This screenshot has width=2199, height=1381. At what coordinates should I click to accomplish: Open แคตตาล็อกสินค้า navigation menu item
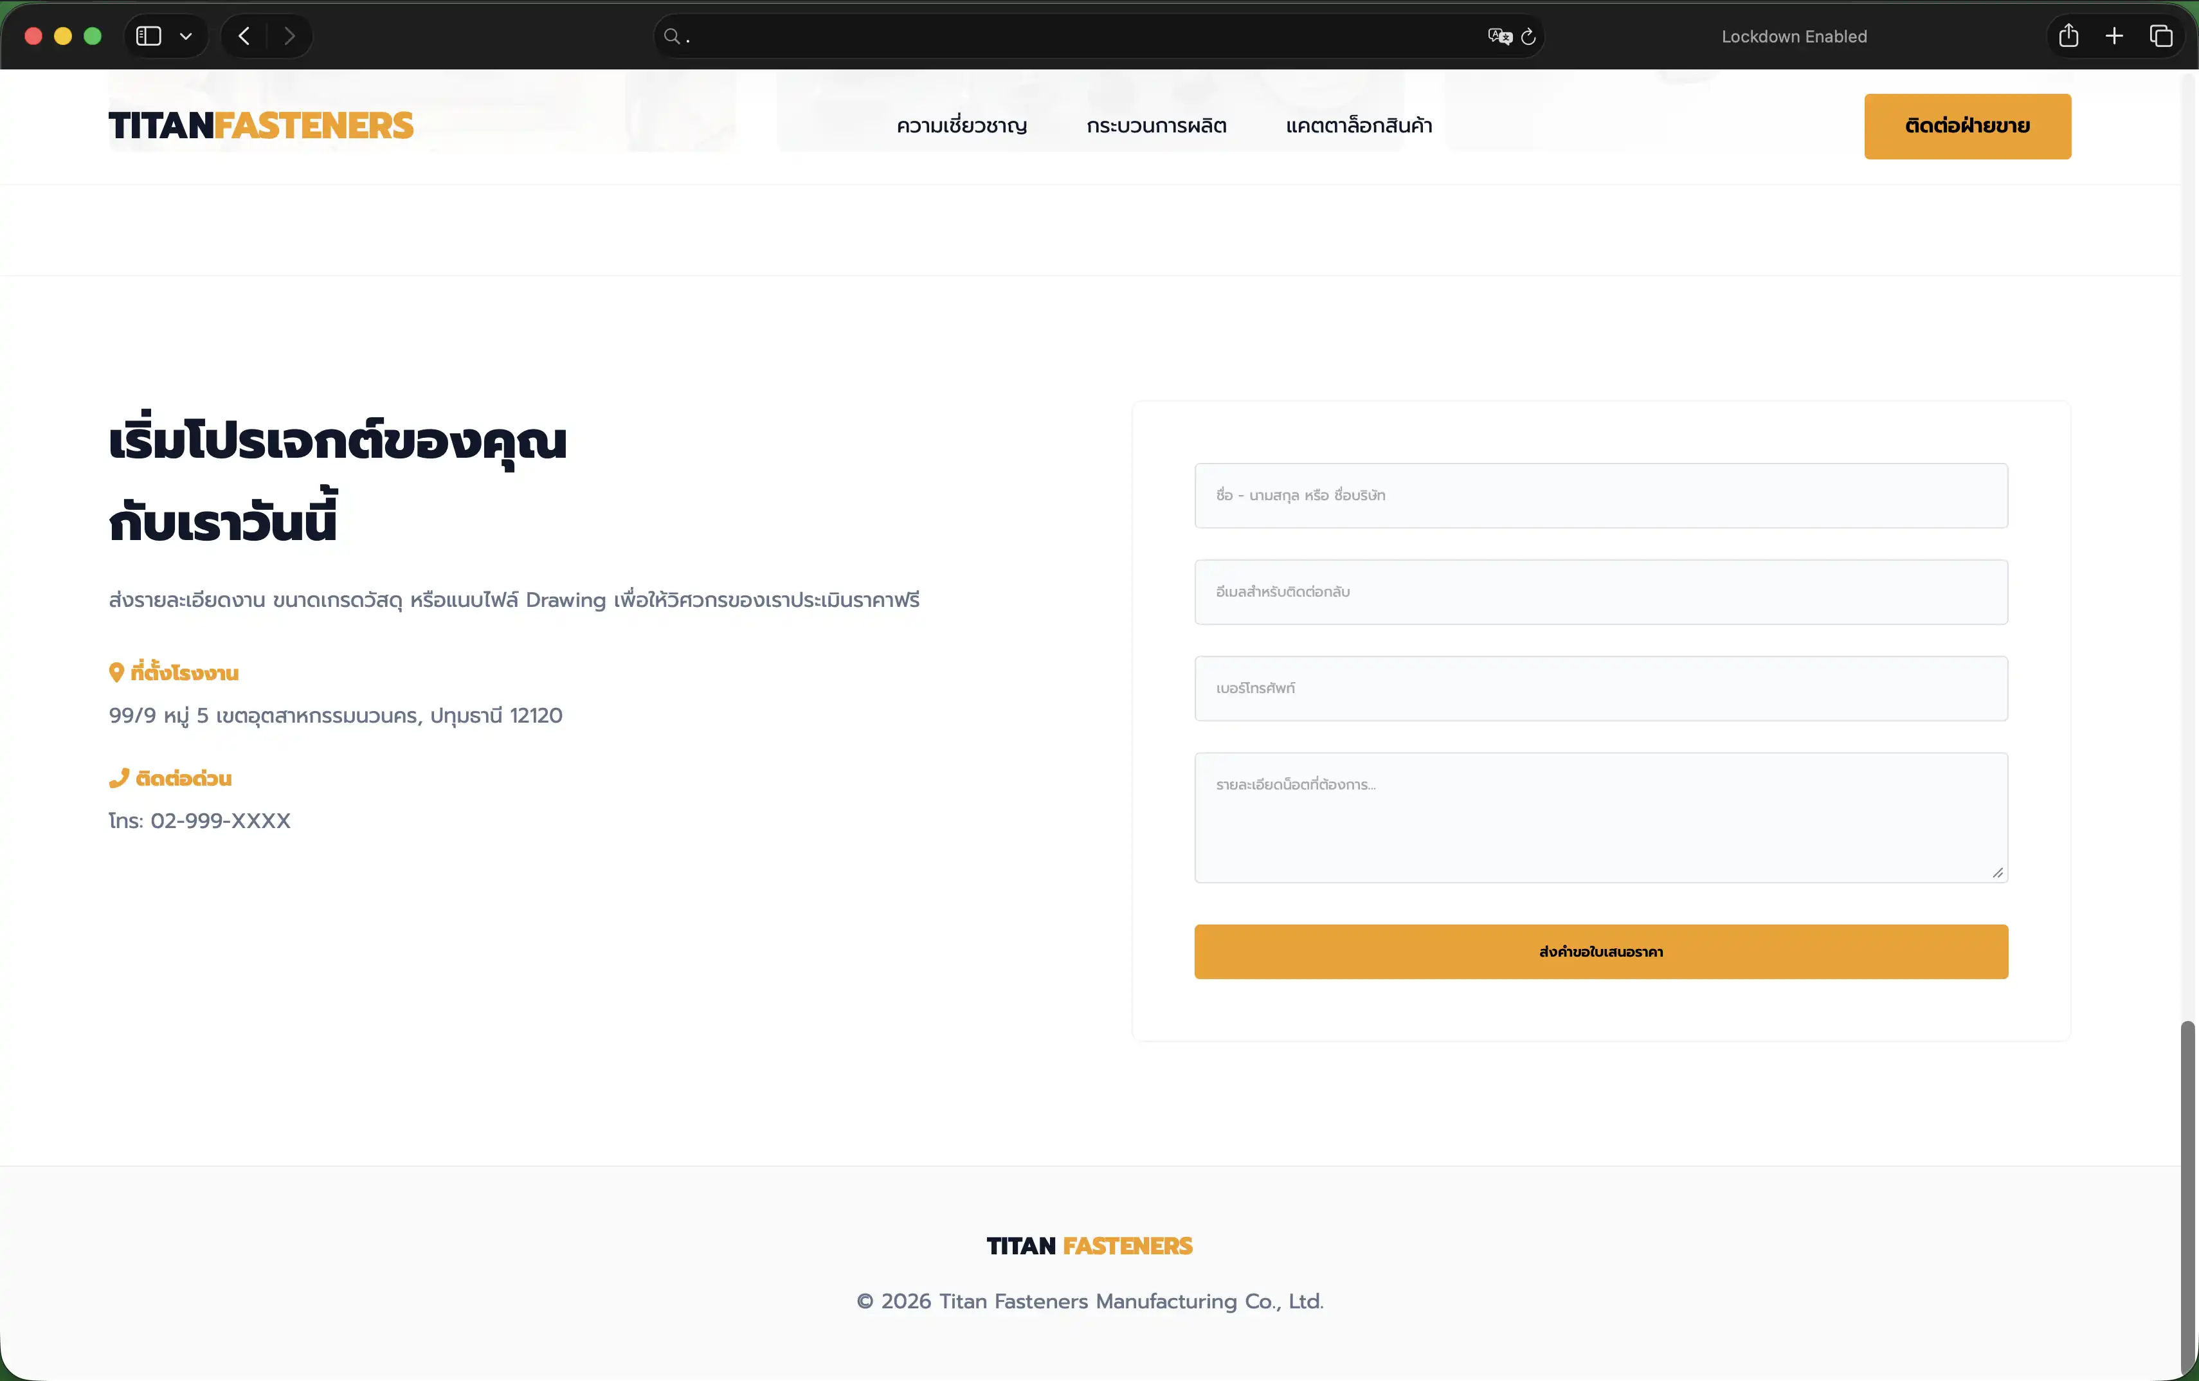click(1359, 126)
